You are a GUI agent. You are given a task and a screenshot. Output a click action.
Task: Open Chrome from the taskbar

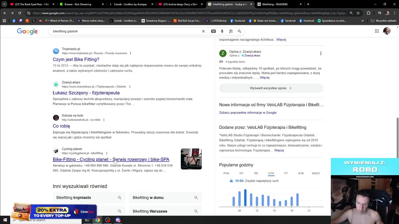coord(97,220)
